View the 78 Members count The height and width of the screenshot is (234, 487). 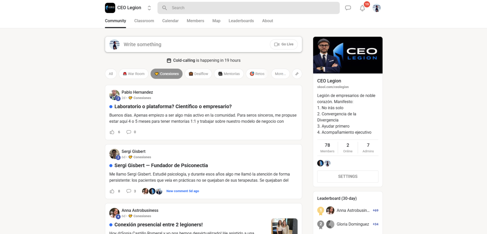pos(327,148)
